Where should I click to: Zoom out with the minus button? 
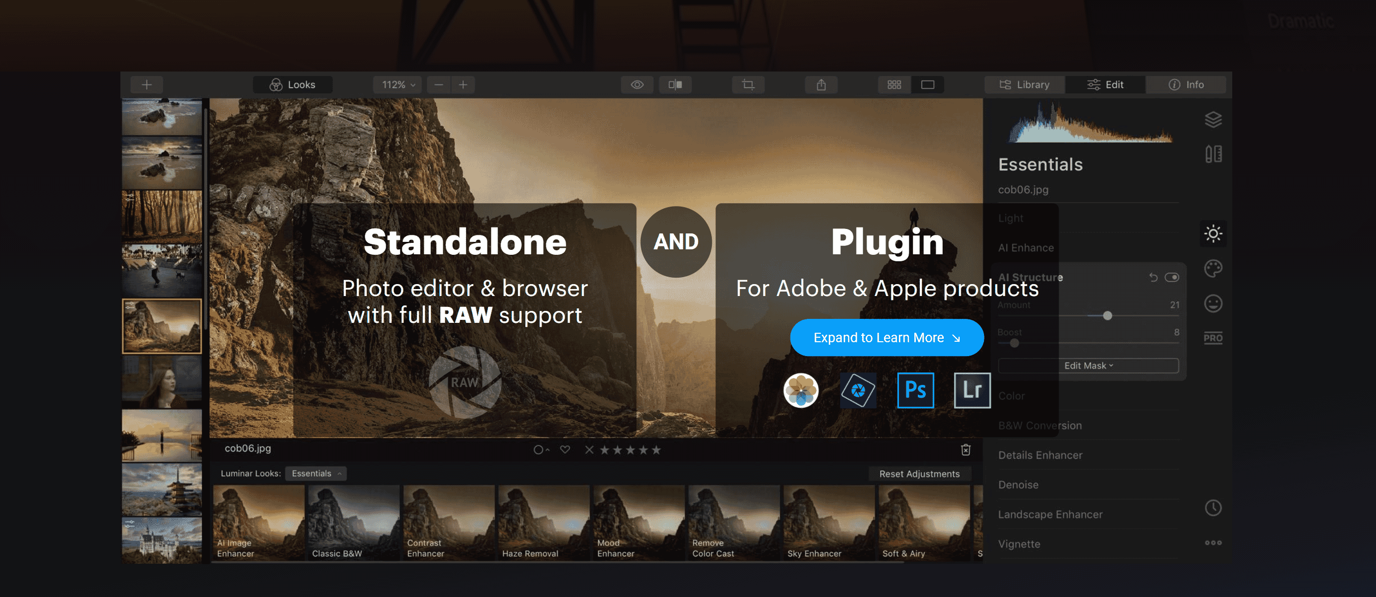pyautogui.click(x=439, y=85)
